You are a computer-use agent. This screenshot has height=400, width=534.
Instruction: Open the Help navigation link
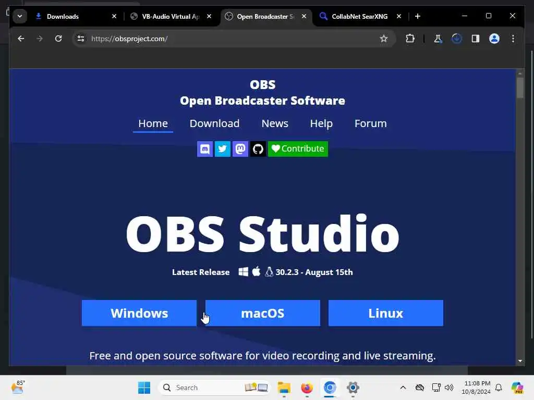[x=321, y=123]
